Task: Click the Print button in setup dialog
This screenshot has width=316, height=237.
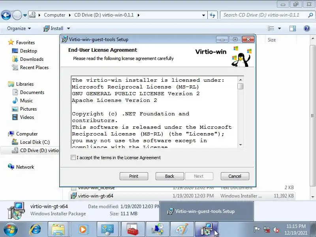Action: pyautogui.click(x=134, y=176)
